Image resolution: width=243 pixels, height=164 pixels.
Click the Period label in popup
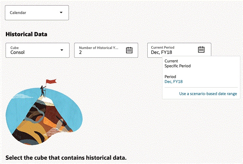[x=170, y=77]
